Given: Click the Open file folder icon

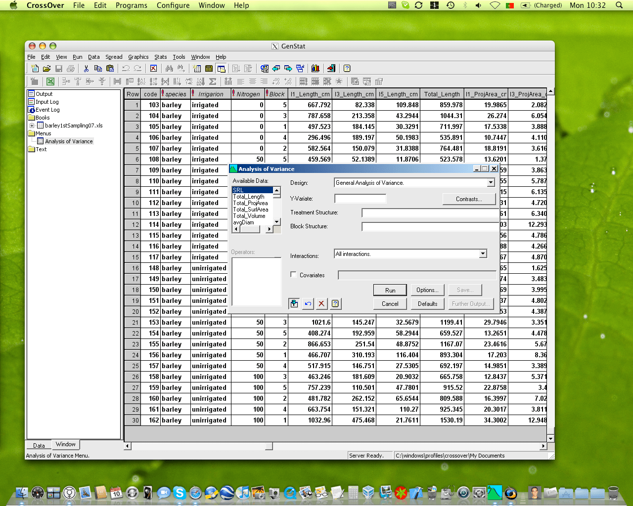Looking at the screenshot, I should pos(47,69).
